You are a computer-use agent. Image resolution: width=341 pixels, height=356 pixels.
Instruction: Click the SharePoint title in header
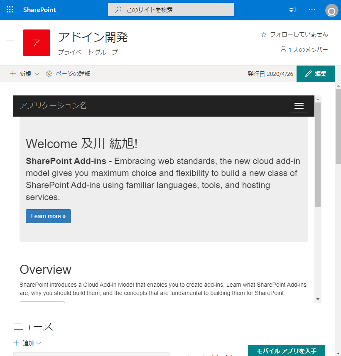(x=39, y=10)
